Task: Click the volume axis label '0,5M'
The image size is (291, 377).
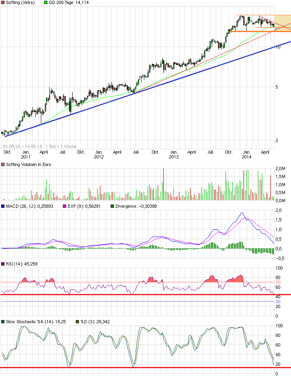Action: (x=281, y=193)
